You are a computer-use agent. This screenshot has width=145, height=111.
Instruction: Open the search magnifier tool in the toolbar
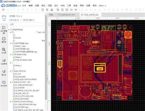43,10
